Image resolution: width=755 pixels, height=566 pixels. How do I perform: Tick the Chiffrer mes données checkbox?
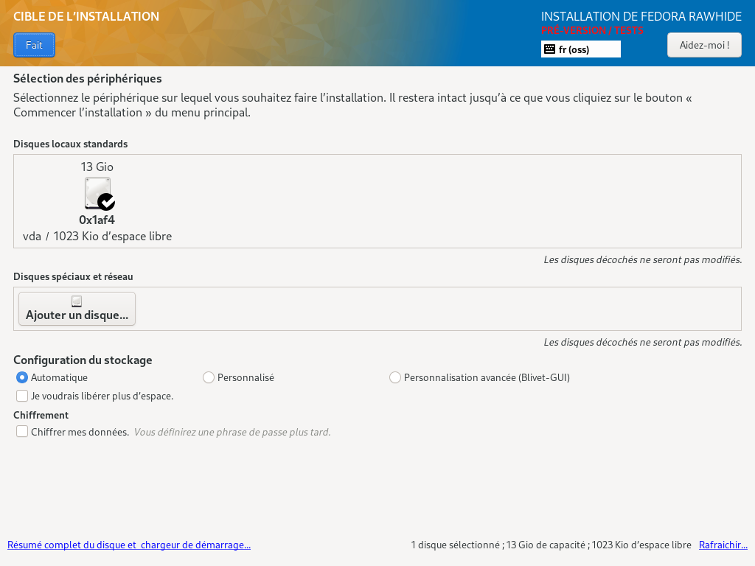click(x=22, y=431)
